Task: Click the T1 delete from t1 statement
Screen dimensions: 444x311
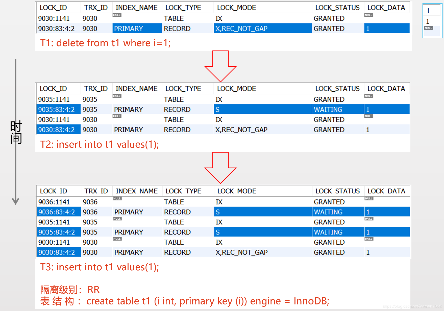Action: coord(106,43)
